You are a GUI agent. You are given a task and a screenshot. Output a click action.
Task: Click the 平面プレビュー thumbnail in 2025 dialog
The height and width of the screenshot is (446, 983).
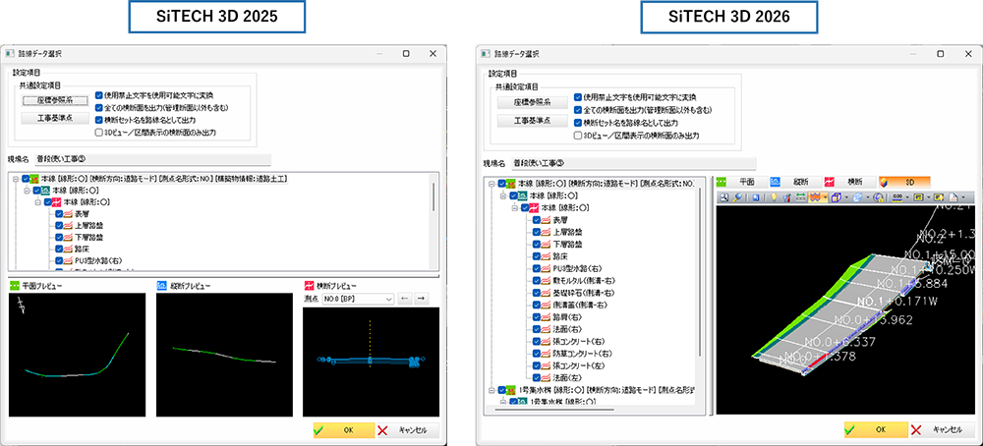click(x=77, y=355)
